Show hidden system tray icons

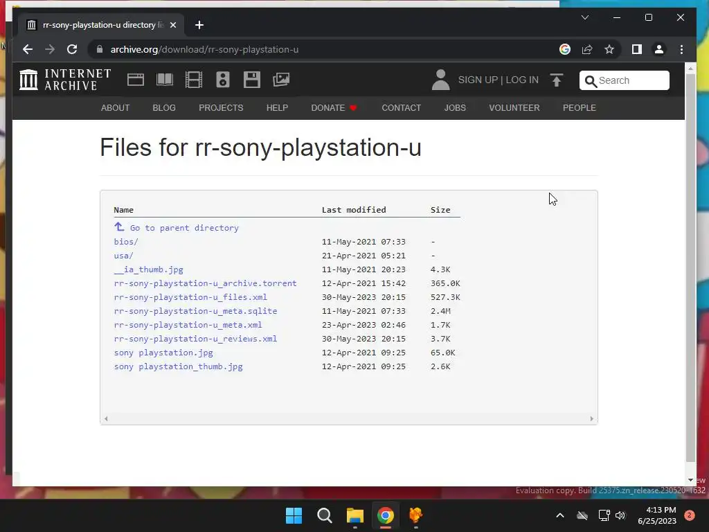(559, 515)
